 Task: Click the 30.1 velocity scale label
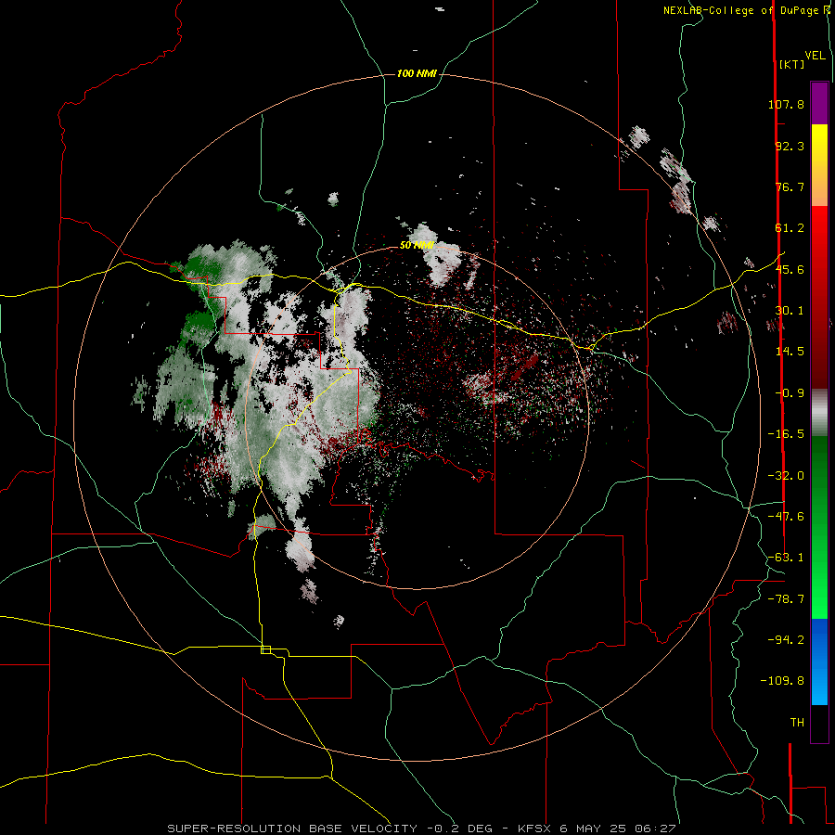click(x=790, y=311)
